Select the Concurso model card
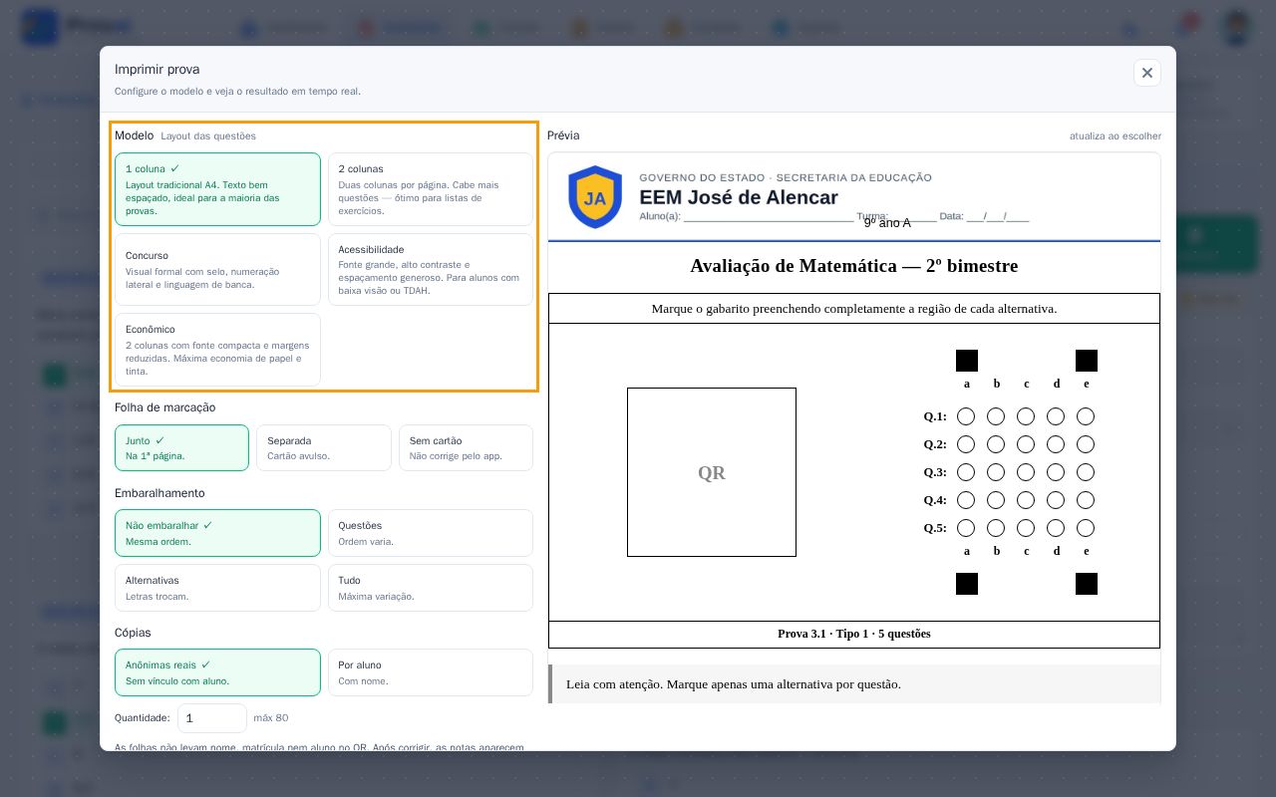This screenshot has width=1276, height=797. [x=217, y=269]
